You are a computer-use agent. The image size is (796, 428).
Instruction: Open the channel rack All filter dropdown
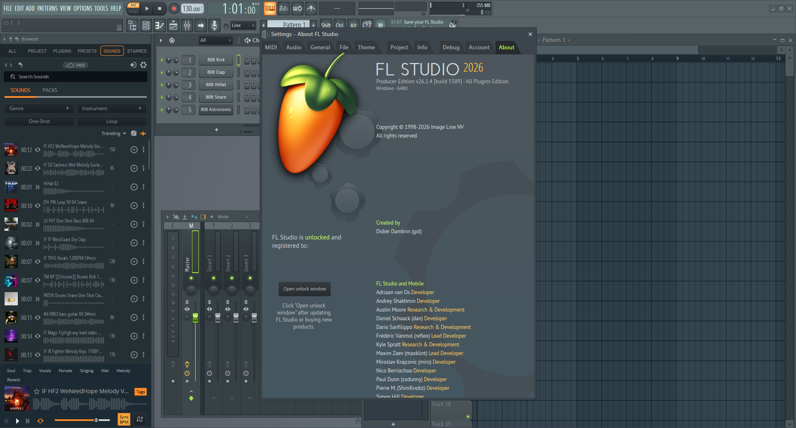pos(215,40)
